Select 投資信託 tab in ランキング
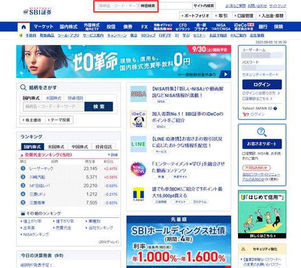This screenshot has width=301, height=268. point(104,147)
